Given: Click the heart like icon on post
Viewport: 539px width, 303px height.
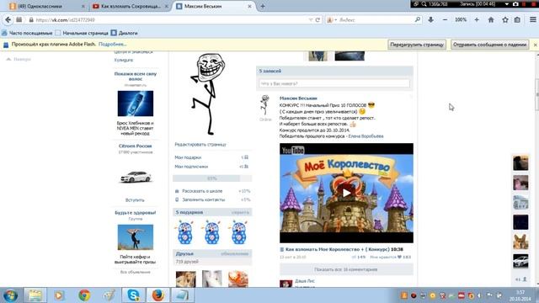Looking at the screenshot, I should click(399, 257).
